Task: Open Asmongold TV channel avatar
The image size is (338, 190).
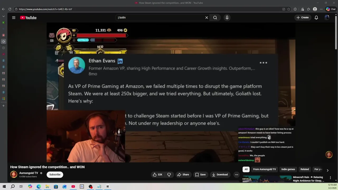Action: (14, 175)
